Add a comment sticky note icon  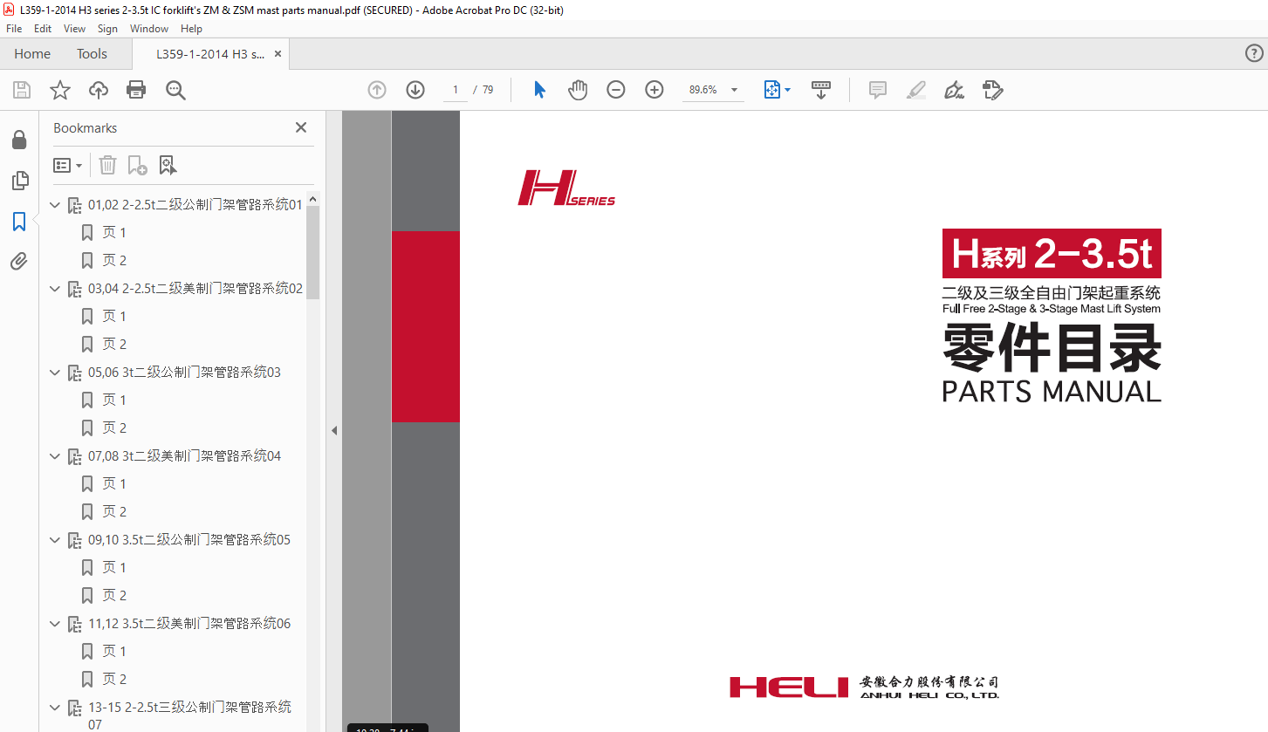(x=878, y=90)
